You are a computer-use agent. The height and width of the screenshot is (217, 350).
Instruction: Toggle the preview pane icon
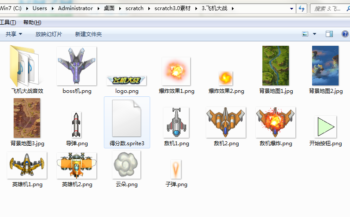point(329,34)
